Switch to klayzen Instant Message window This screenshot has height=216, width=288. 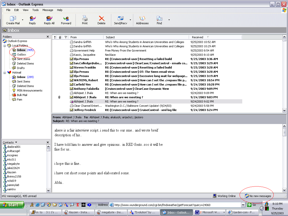tap(78, 212)
